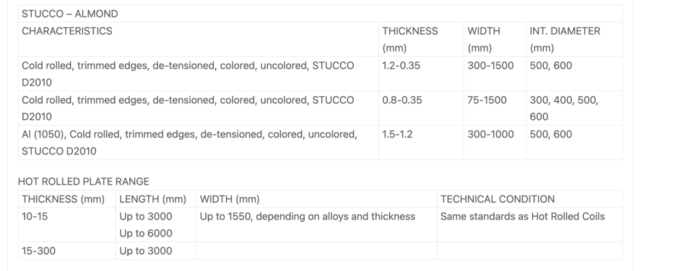This screenshot has height=271, width=679.
Task: Click the INT. DIAMETER column header
Action: 565,31
